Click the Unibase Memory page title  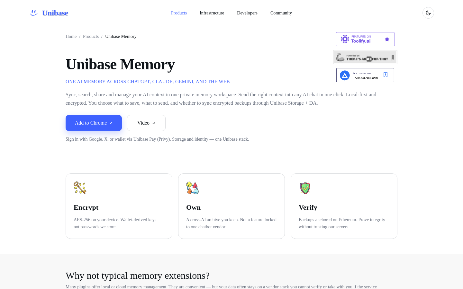coord(120,64)
